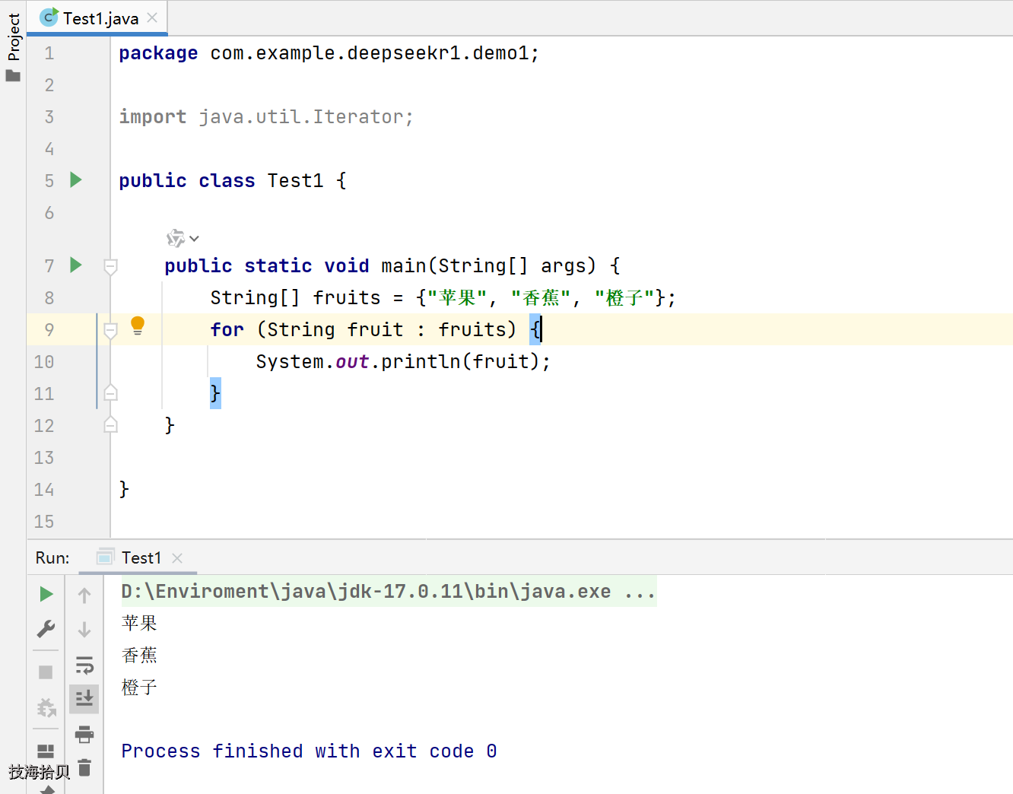This screenshot has height=794, width=1013.
Task: Toggle scroll to end of console
Action: (84, 698)
